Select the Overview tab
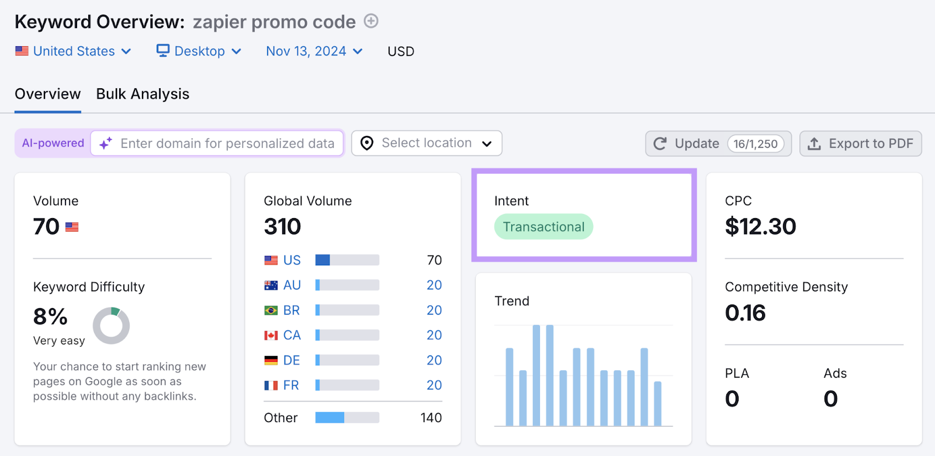The width and height of the screenshot is (935, 456). [47, 94]
